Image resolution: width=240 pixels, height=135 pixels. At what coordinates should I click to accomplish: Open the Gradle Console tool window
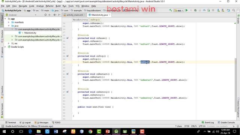226,123
